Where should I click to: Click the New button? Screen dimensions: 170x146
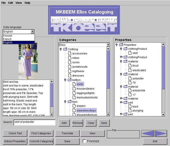tap(92, 133)
